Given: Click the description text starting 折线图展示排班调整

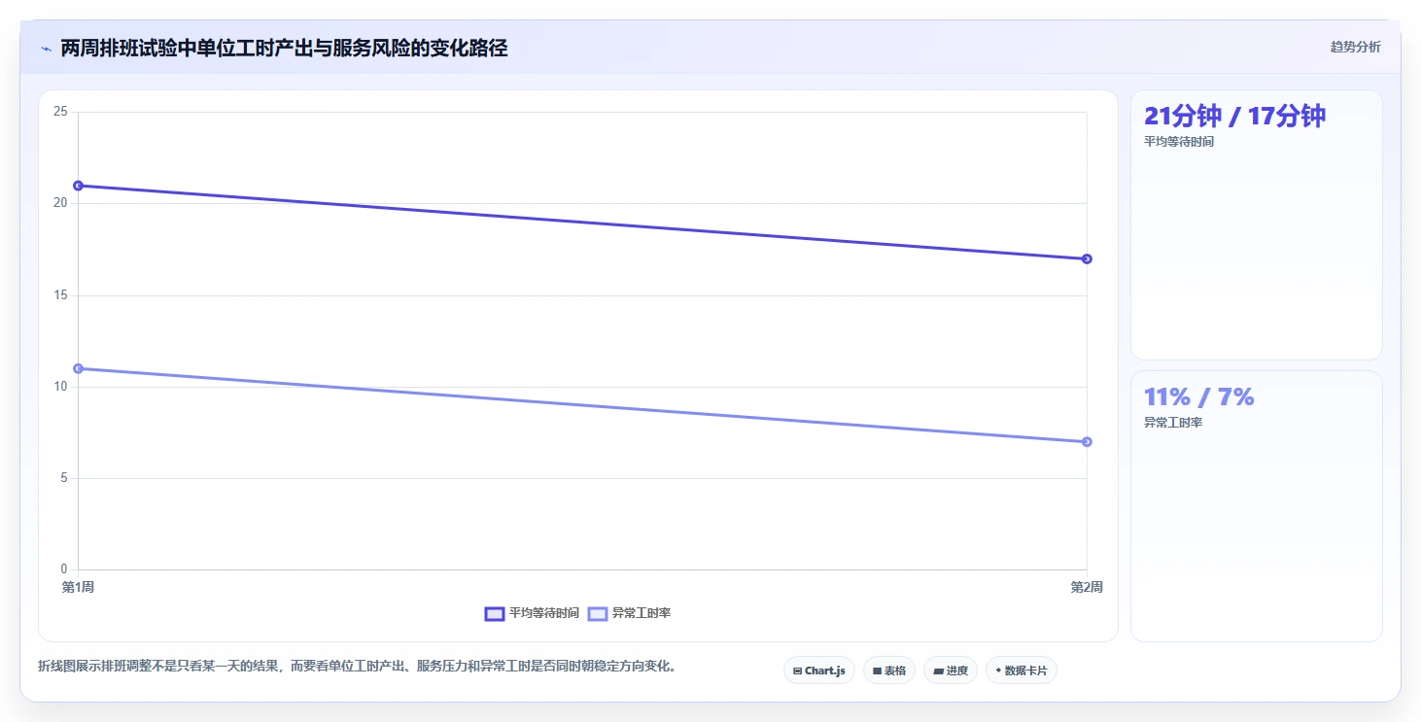Looking at the screenshot, I should click(357, 667).
